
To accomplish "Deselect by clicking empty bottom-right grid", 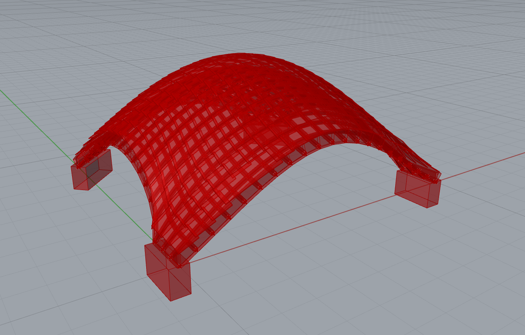I will (x=463, y=295).
